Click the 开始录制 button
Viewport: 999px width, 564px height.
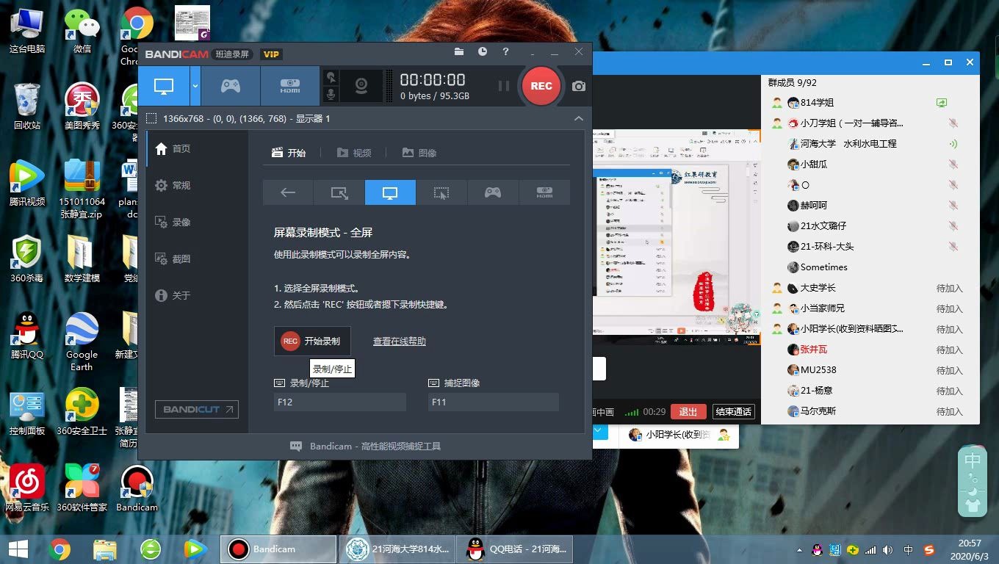[312, 341]
